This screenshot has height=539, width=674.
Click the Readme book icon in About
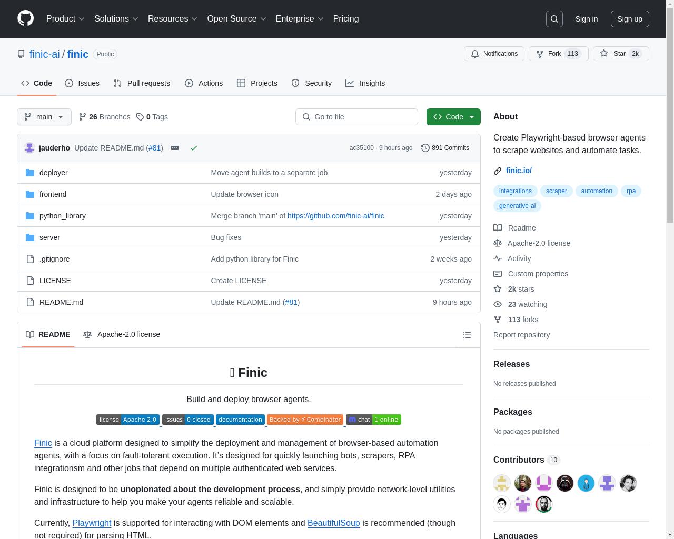coord(498,228)
